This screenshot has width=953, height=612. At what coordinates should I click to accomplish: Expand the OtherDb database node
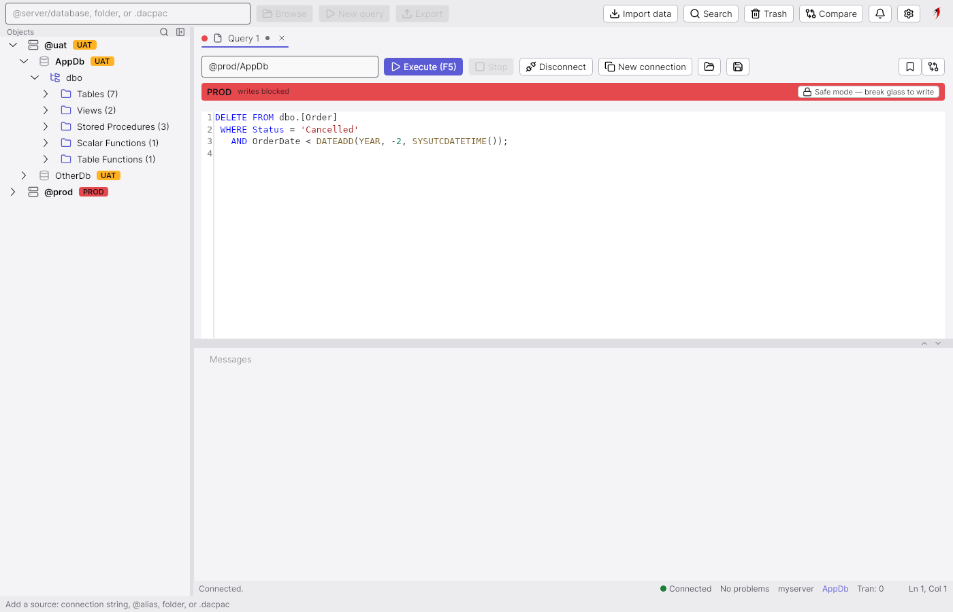(x=24, y=175)
